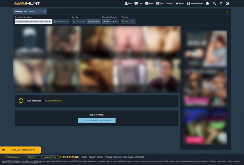Image resolution: width=244 pixels, height=165 pixels.
Task: Open the Message Board
Action: pos(195,3)
